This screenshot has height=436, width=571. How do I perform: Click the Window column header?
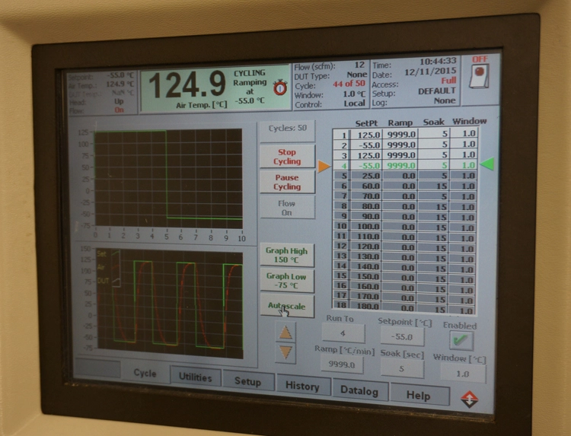click(x=470, y=121)
